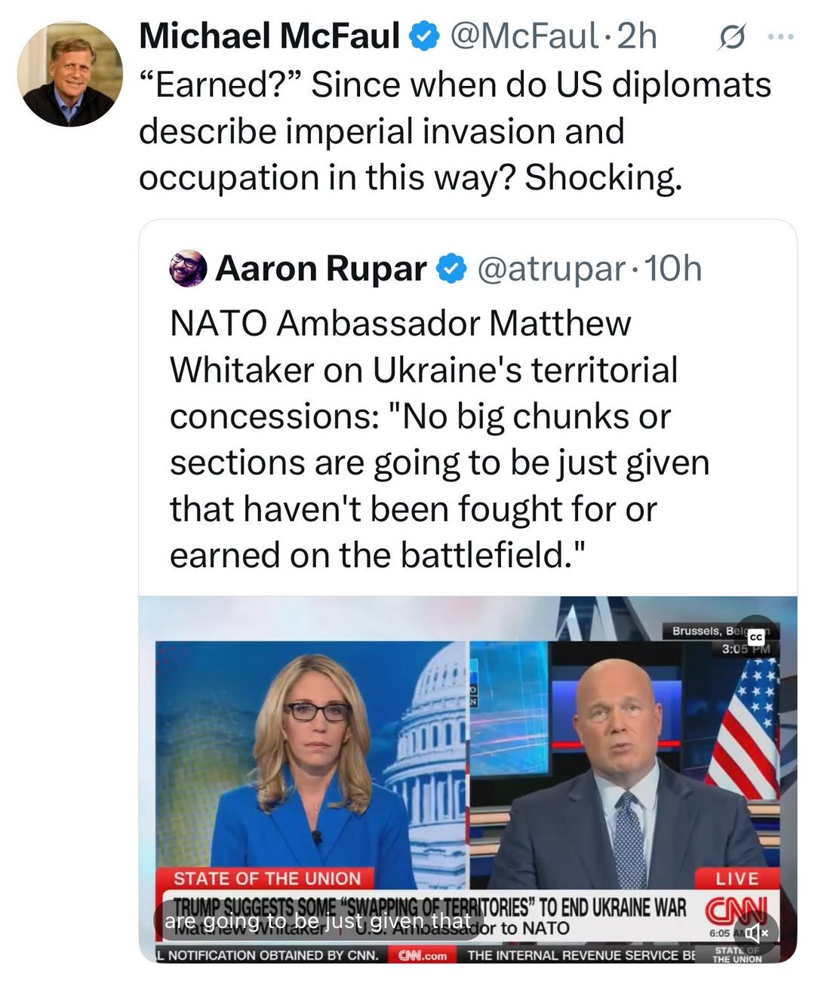Click the red LIVE badge in video
Viewport: 815px width, 983px height.
click(x=737, y=878)
